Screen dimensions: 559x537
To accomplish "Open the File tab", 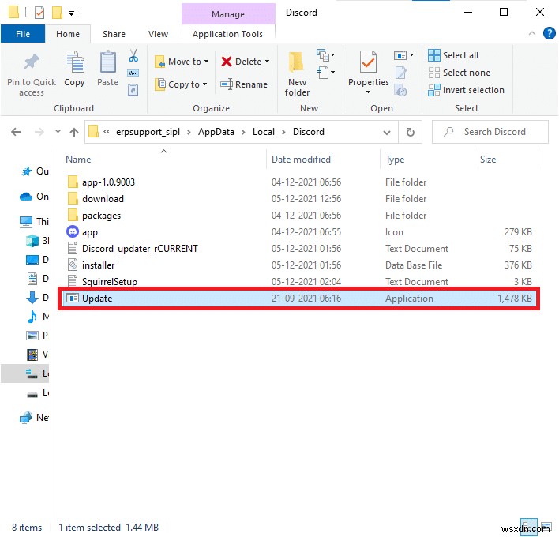I will point(23,34).
